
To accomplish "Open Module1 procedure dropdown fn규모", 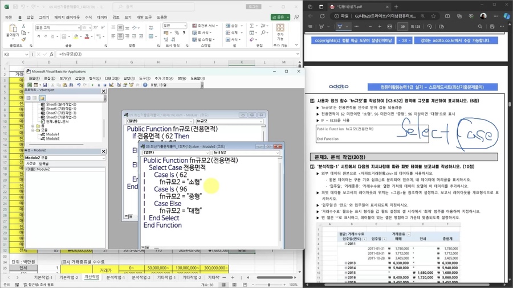I will [260, 121].
